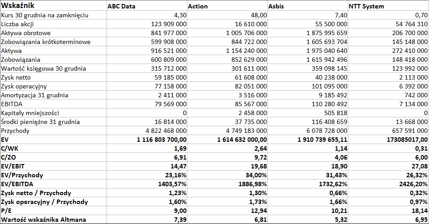This screenshot has width=429, height=224.
Task: Select P/E cell with value 18,14
Action: coord(388,211)
